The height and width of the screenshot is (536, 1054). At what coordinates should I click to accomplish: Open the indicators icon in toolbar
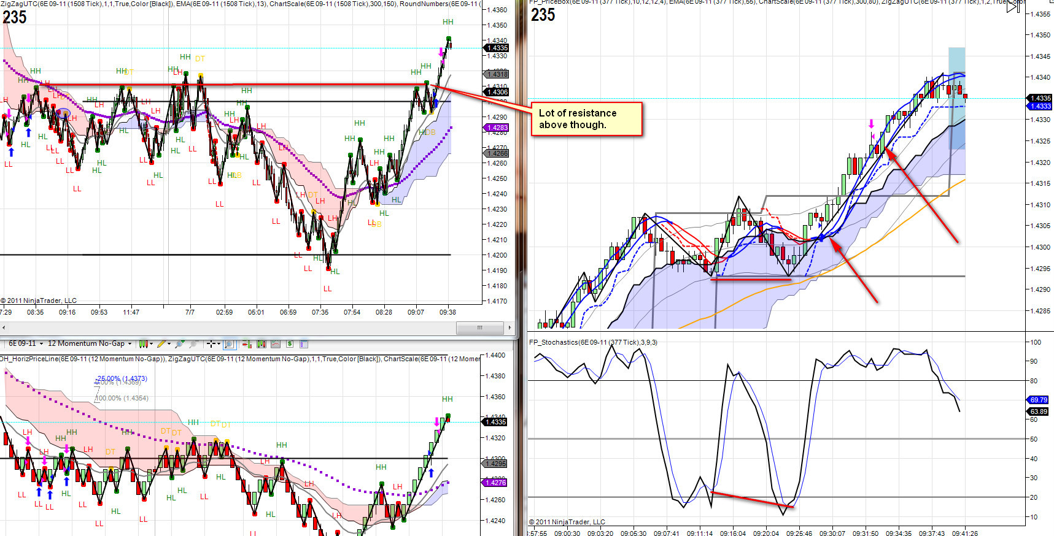pos(275,344)
